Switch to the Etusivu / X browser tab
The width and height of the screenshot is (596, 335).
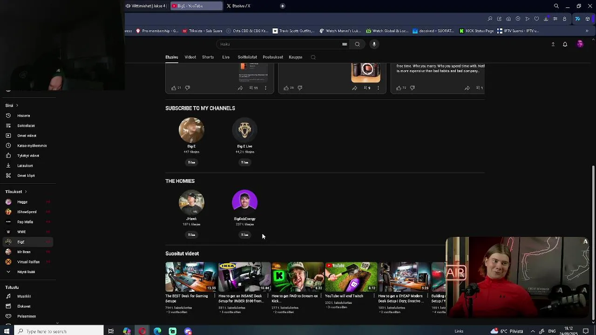(x=241, y=6)
